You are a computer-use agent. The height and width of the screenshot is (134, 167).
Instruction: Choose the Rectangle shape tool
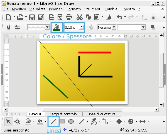[x=62, y=121]
